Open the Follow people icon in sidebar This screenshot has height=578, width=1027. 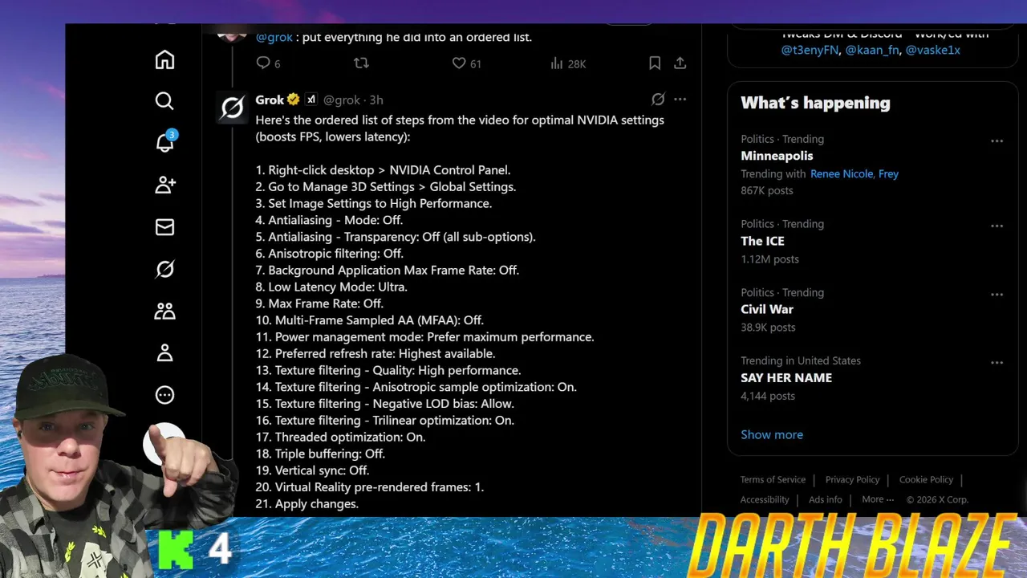point(164,185)
